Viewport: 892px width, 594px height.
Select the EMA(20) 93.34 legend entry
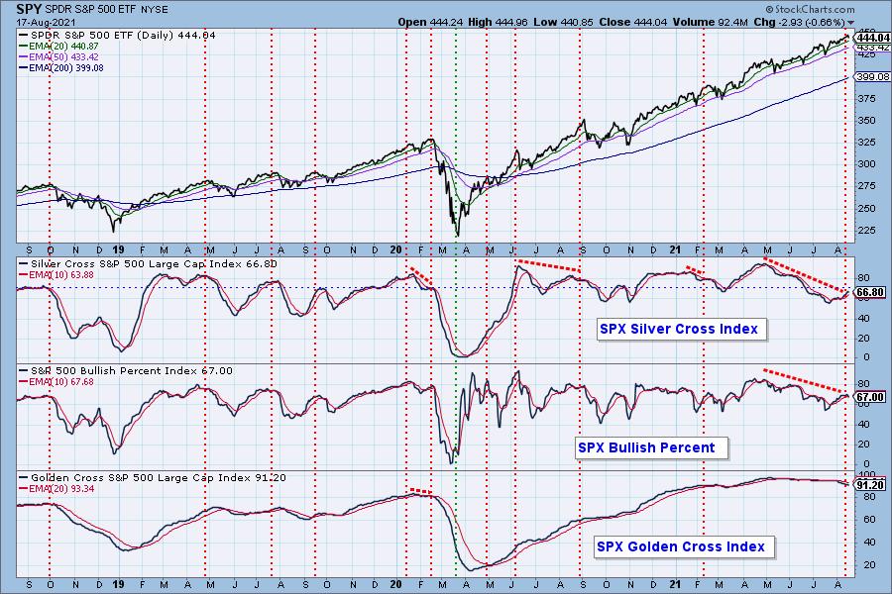click(56, 488)
